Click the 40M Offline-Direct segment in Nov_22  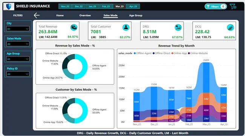[136, 116]
